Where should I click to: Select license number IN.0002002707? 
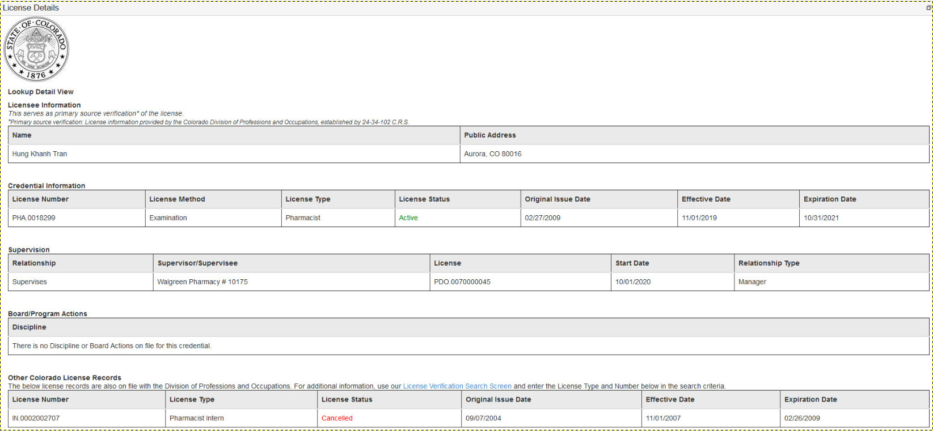pos(36,419)
